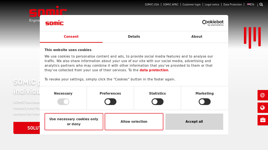This screenshot has height=150, width=268.
Task: Choose Use necessary cookies only or deny
Action: click(74, 122)
